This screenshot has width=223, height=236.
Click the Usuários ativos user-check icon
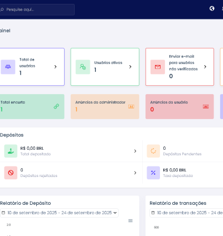[x=83, y=67]
